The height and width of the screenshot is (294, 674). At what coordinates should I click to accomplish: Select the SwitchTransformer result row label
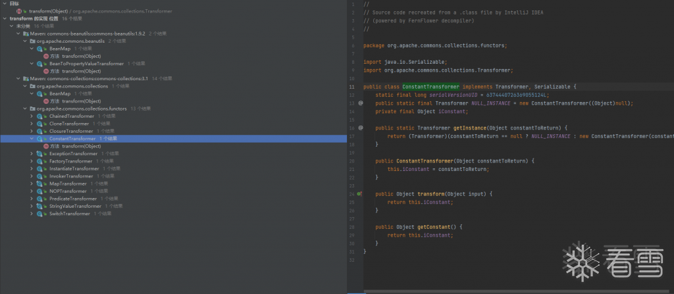tap(70, 214)
